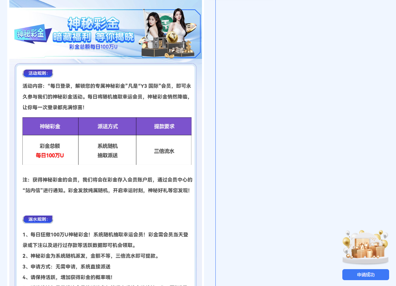Click the 派送方式 column header
The width and height of the screenshot is (396, 286).
click(107, 126)
